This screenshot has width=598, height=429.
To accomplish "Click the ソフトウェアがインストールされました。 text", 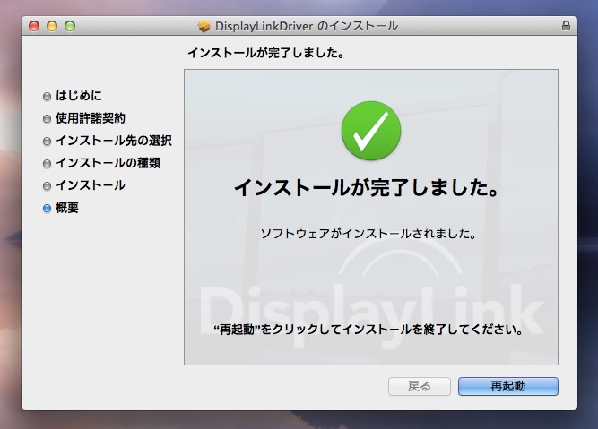I will point(368,234).
